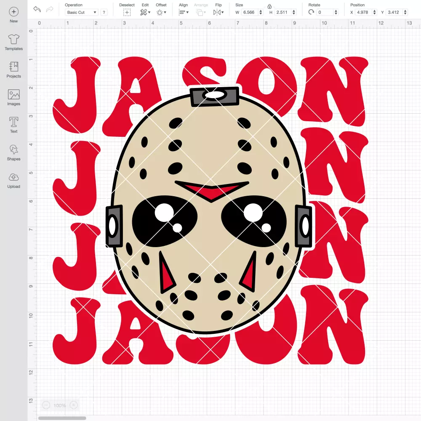
Task: Click the Redo arrow
Action: click(50, 9)
